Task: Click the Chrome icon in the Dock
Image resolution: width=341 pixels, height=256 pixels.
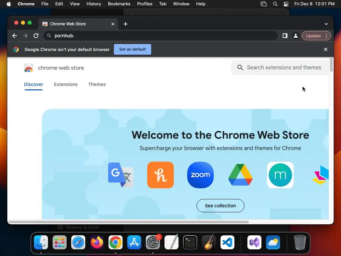Action: click(116, 242)
